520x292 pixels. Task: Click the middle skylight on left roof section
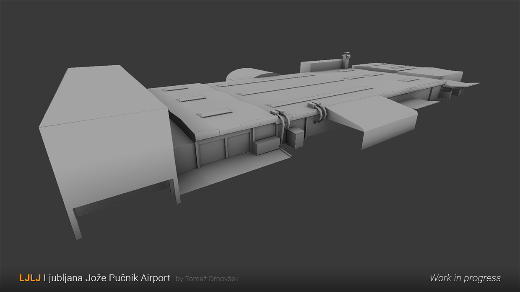coord(191,99)
